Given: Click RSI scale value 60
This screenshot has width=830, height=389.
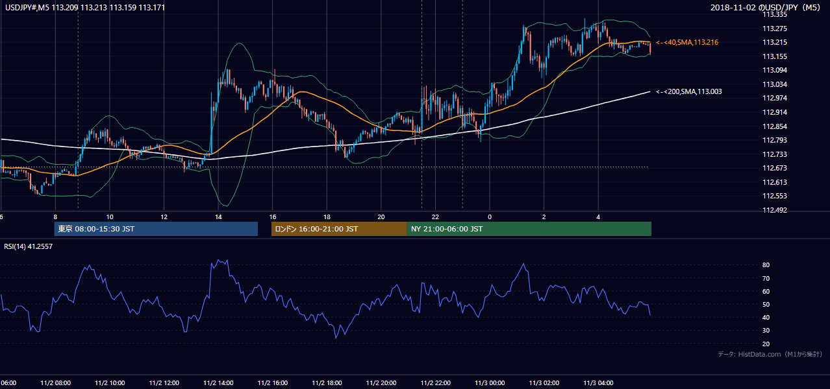Looking at the screenshot, I should click(766, 291).
